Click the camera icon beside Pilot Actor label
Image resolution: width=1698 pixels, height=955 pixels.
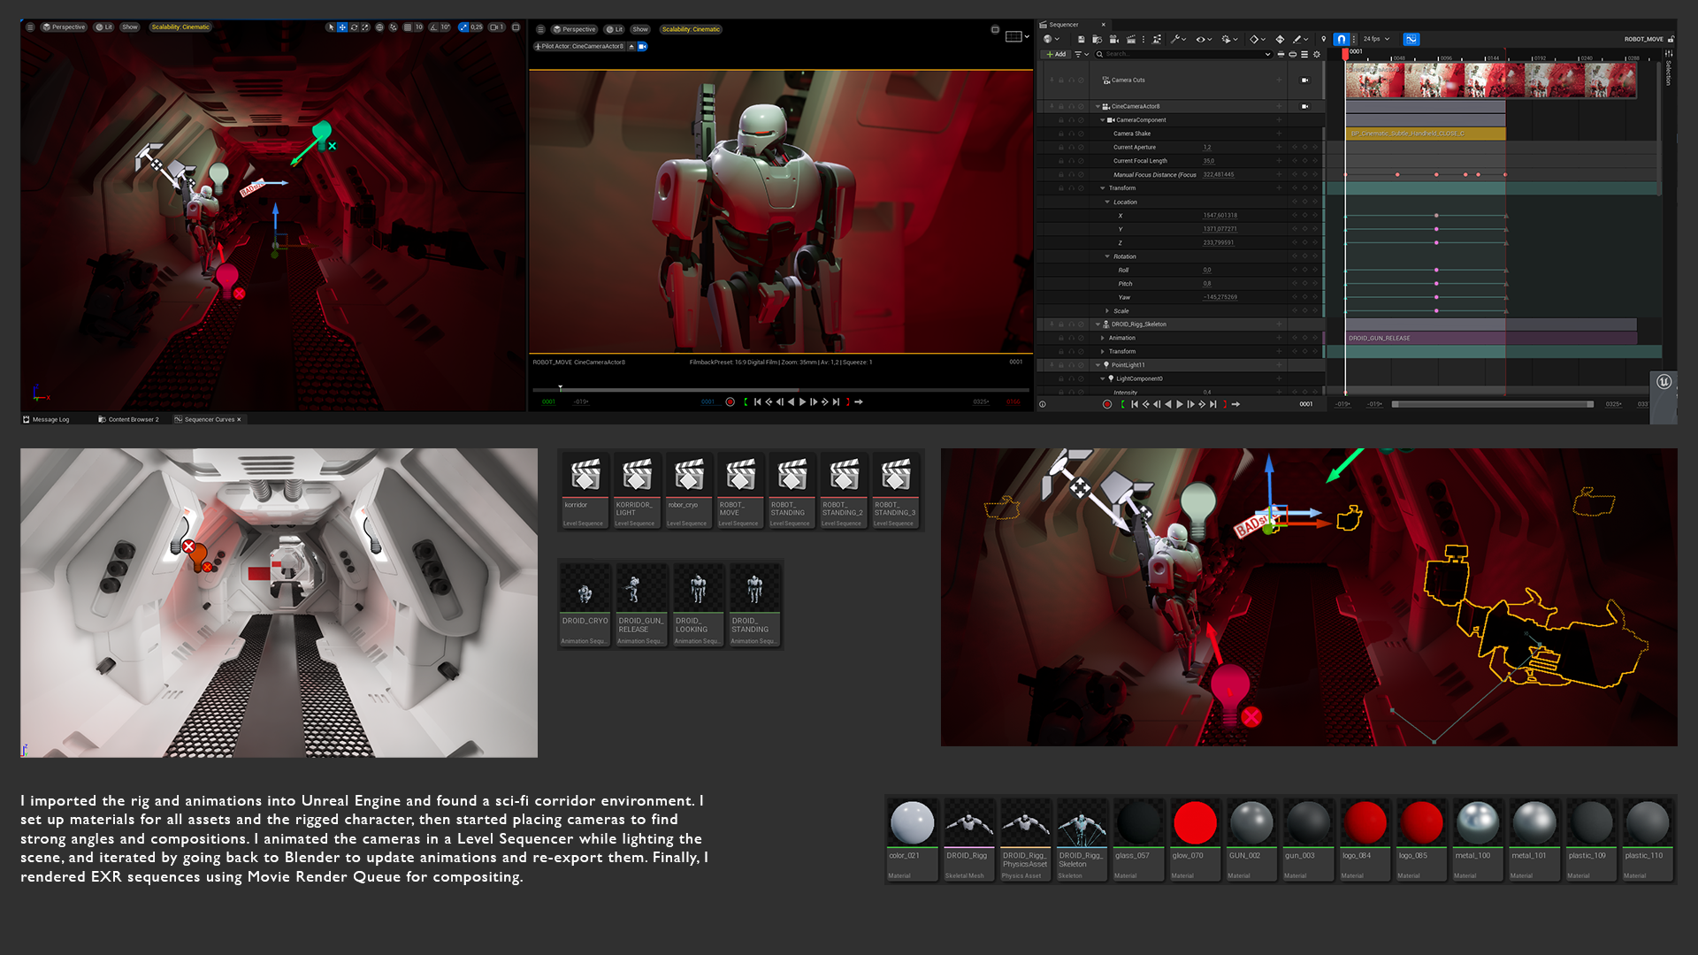643,46
